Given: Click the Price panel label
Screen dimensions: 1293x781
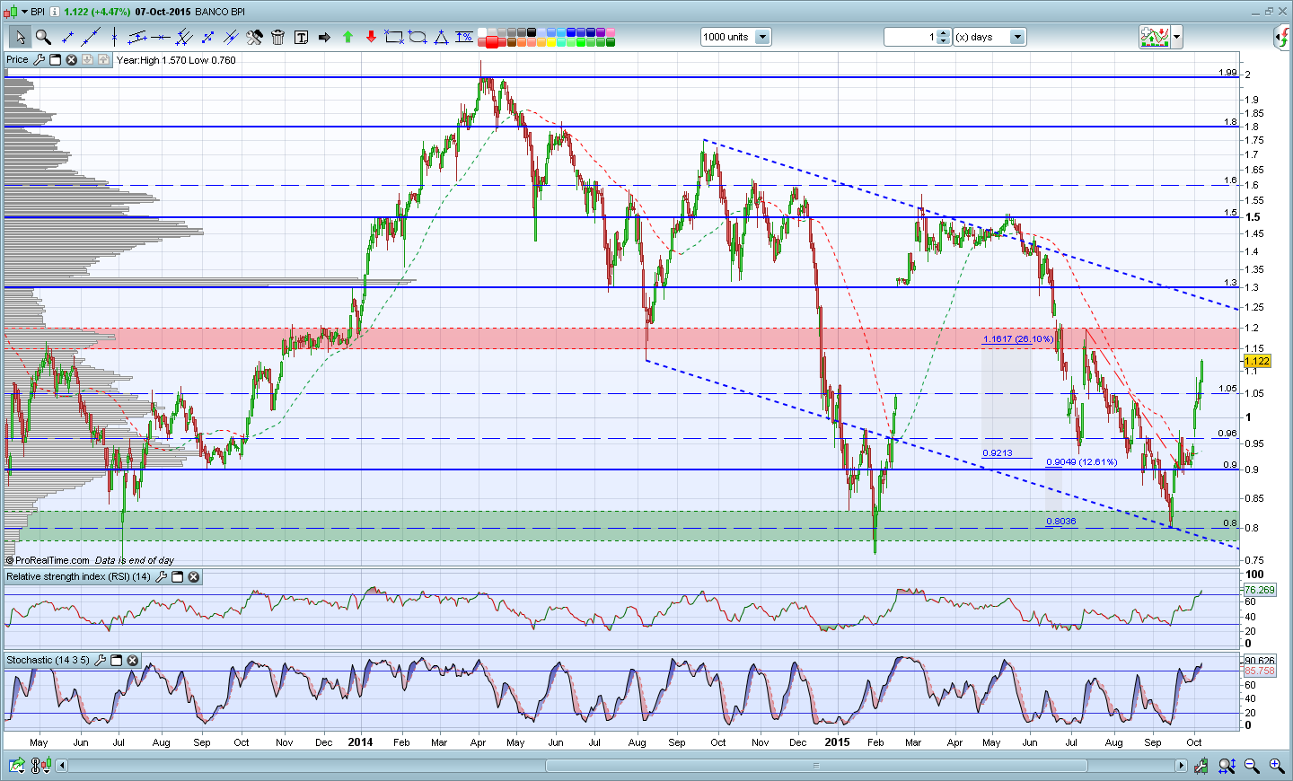Looking at the screenshot, I should [17, 59].
